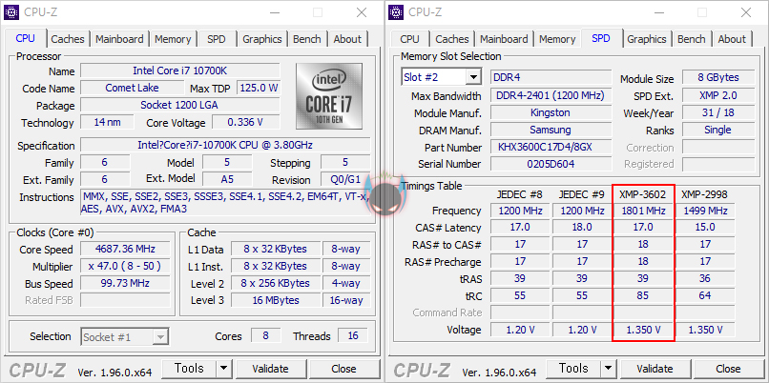The width and height of the screenshot is (769, 383).
Task: Open About tab in left CPU-Z window
Action: [x=347, y=39]
